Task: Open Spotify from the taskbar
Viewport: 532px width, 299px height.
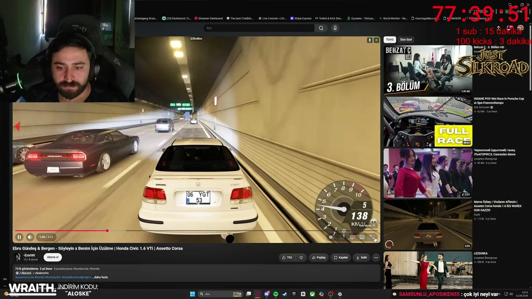Action: [x=276, y=294]
